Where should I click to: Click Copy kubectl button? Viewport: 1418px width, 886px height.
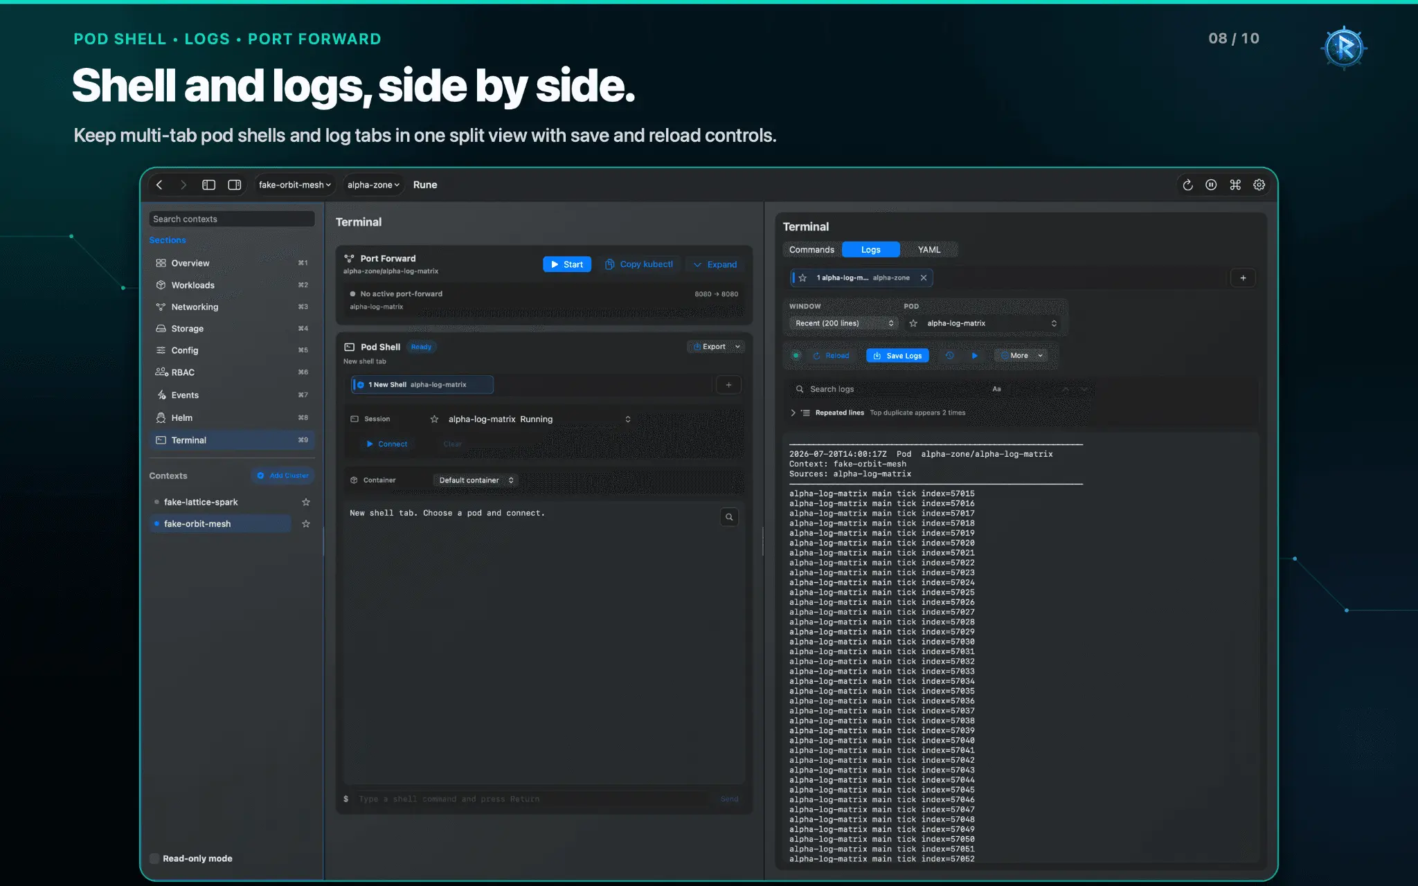point(639,264)
